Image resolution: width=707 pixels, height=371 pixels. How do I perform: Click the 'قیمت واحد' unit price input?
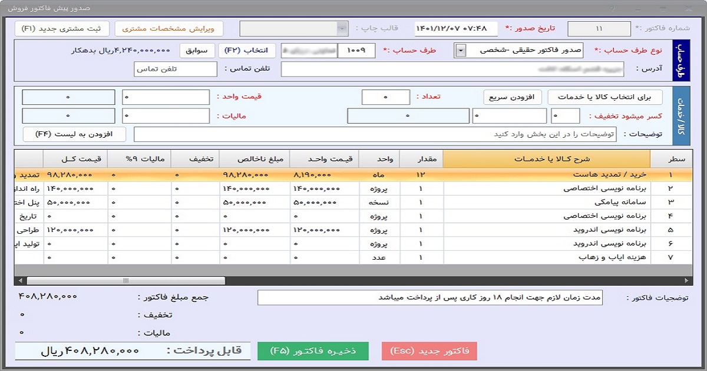(166, 97)
